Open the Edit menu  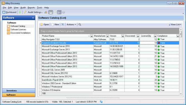(10, 8)
